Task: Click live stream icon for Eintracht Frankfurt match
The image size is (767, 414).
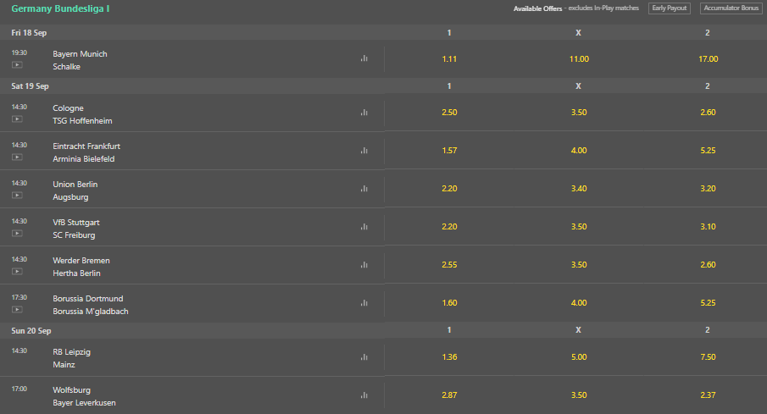Action: 17,157
